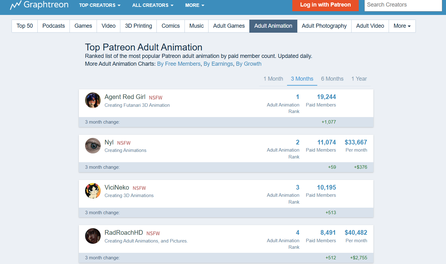Go to the Games category tab

(x=83, y=26)
